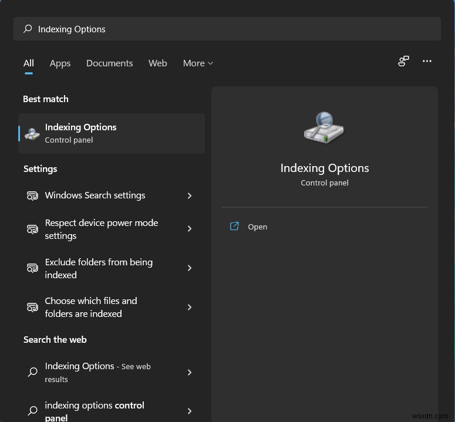Click the icon beside Choose which files and folders
Image resolution: width=455 pixels, height=422 pixels.
tap(32, 307)
